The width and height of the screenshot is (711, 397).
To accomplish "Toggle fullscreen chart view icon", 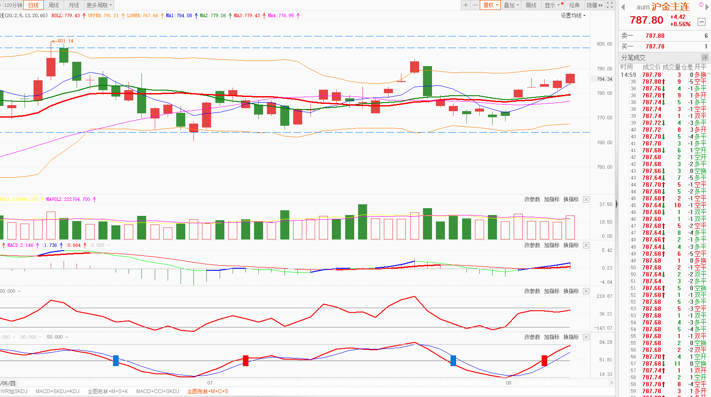I will pyautogui.click(x=610, y=5).
